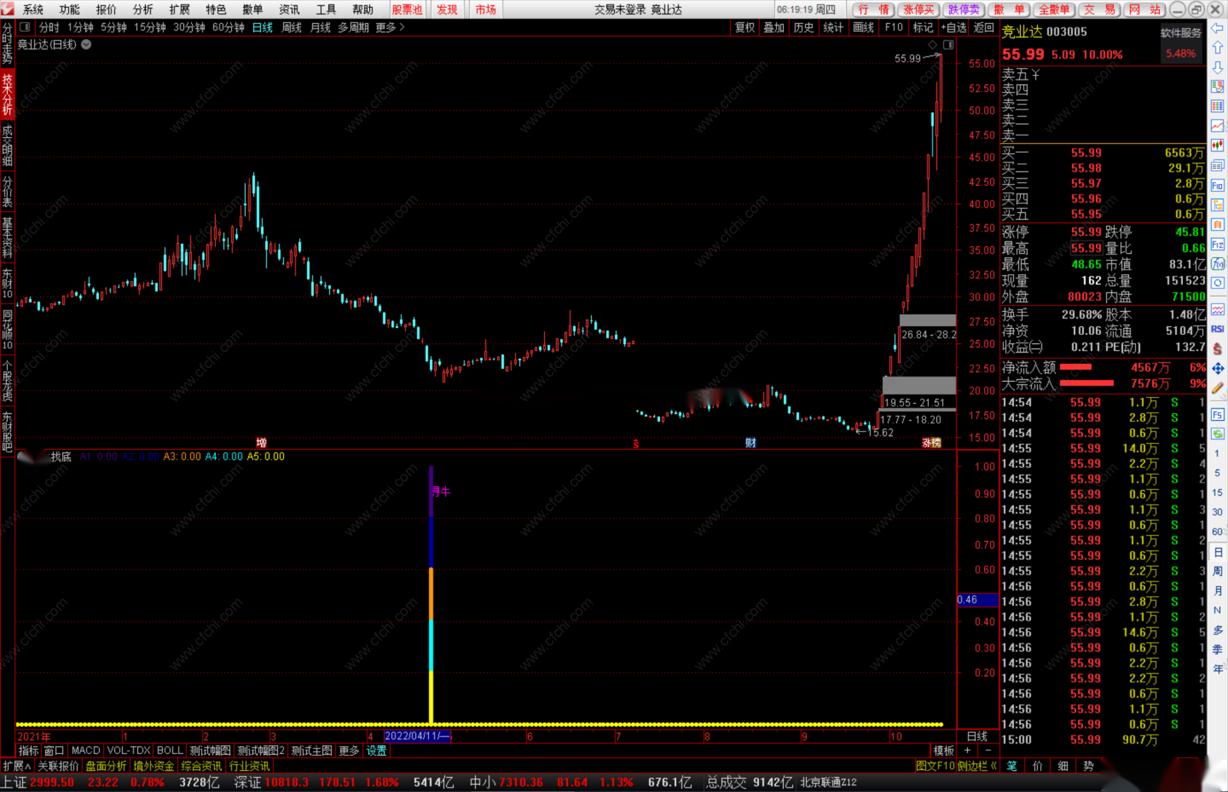
Task: Toggle the left panel layout icon before 分时
Action: [25, 27]
